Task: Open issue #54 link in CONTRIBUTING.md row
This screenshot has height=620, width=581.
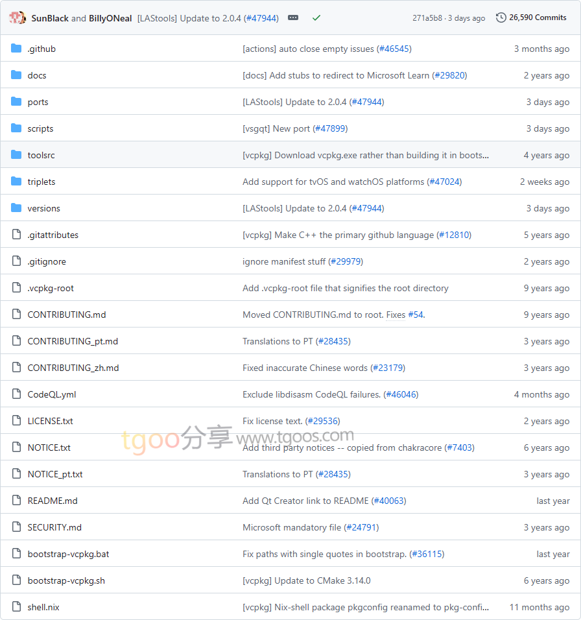Action: (x=415, y=315)
